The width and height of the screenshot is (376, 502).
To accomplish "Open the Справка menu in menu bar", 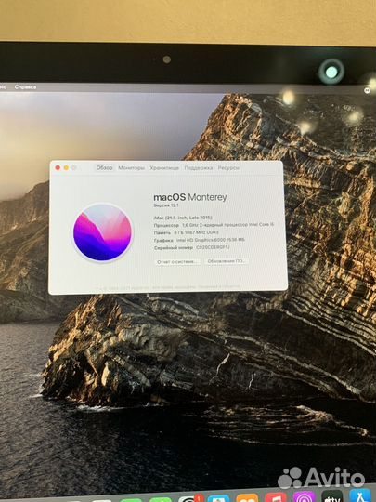I will coord(25,87).
